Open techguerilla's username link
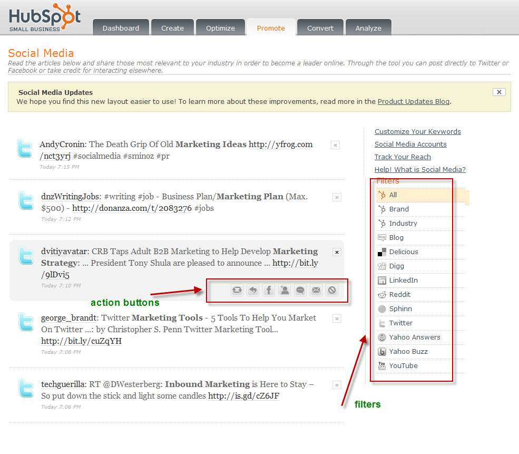The height and width of the screenshot is (454, 519). click(64, 384)
